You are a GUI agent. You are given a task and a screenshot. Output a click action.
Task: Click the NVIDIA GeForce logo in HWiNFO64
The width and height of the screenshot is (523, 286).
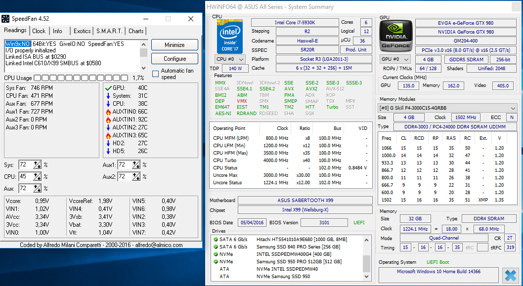(x=396, y=37)
